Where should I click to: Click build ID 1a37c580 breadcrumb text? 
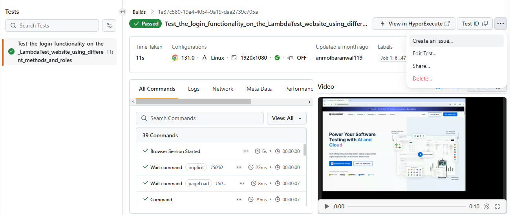208,12
